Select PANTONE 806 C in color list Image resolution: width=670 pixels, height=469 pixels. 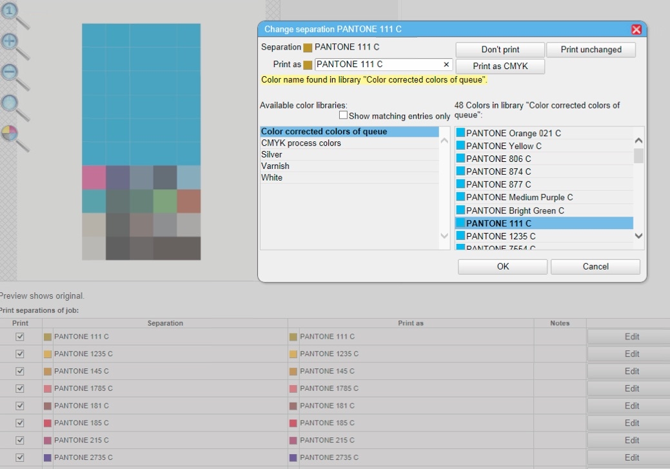click(544, 159)
